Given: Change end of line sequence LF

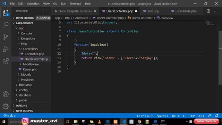Looking at the screenshot, I should pyautogui.click(x=184, y=116).
